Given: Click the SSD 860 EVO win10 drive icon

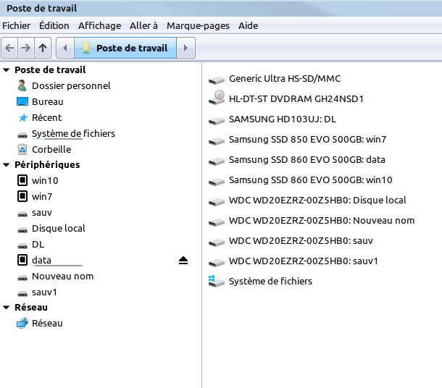Looking at the screenshot, I should (x=217, y=181).
